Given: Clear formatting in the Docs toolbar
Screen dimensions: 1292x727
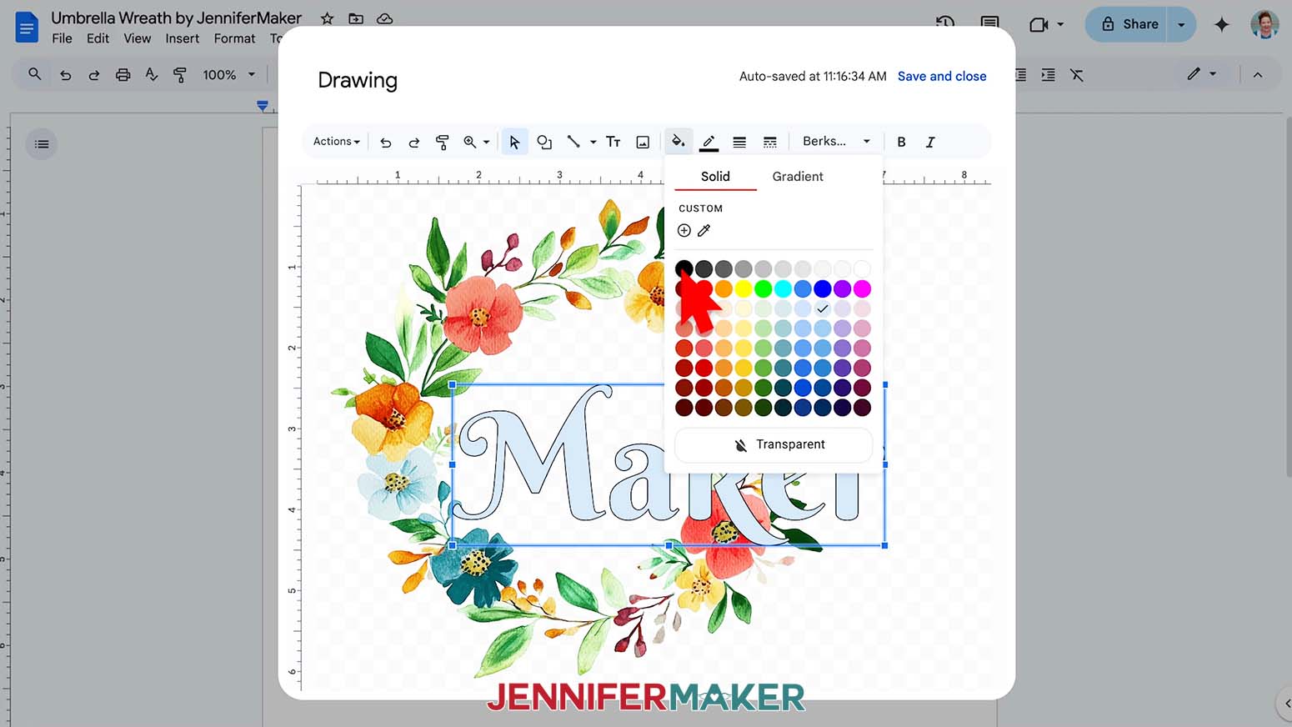Looking at the screenshot, I should (1077, 75).
